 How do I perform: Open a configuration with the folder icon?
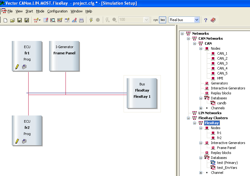pos(12,20)
